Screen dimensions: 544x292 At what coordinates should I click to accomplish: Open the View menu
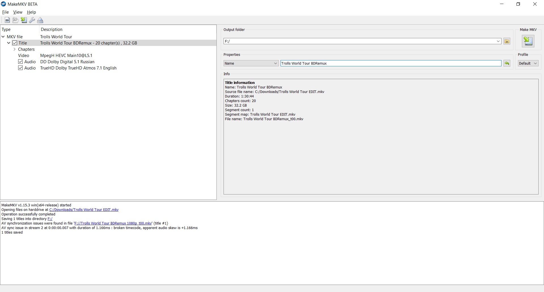[18, 12]
